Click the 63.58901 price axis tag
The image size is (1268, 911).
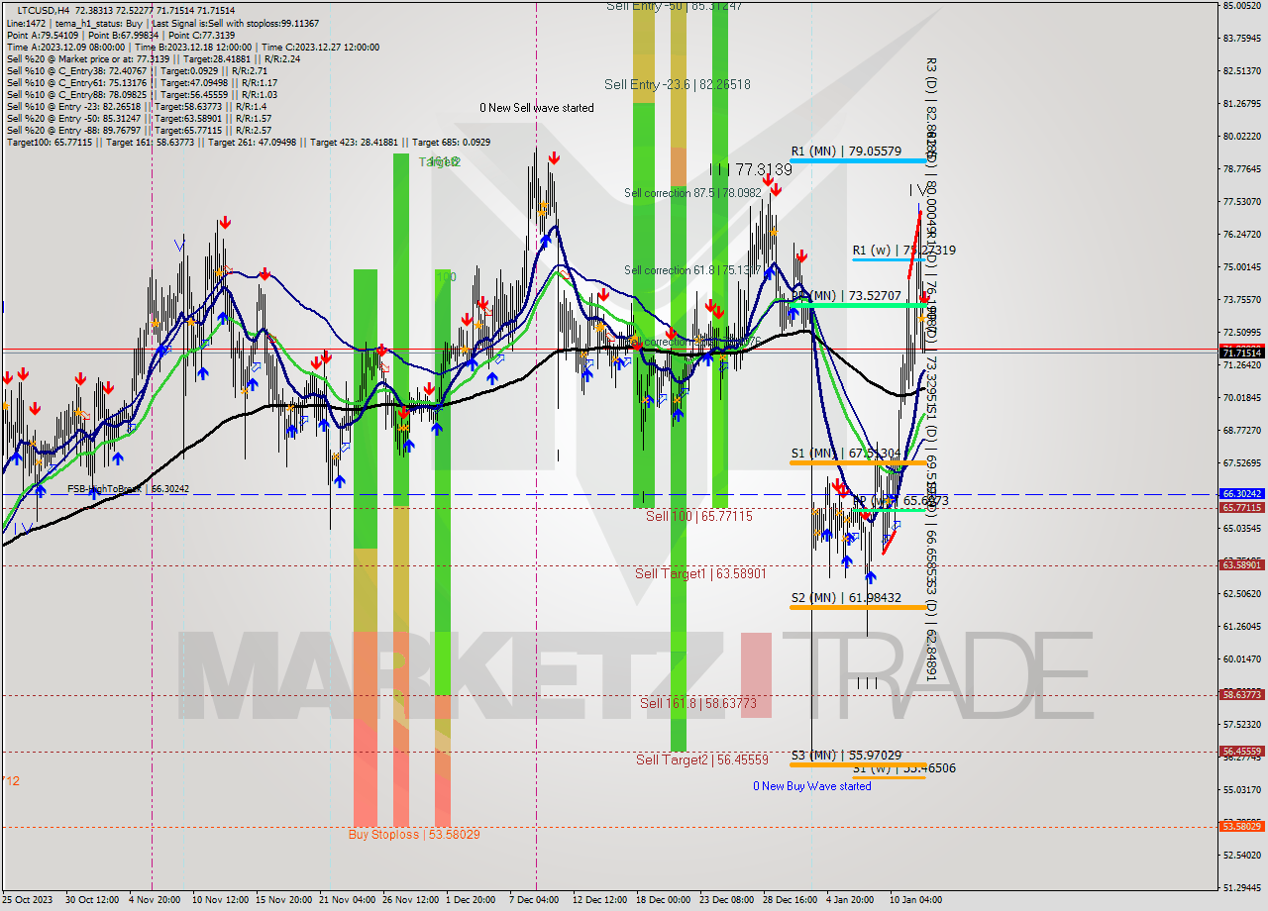pyautogui.click(x=1241, y=564)
